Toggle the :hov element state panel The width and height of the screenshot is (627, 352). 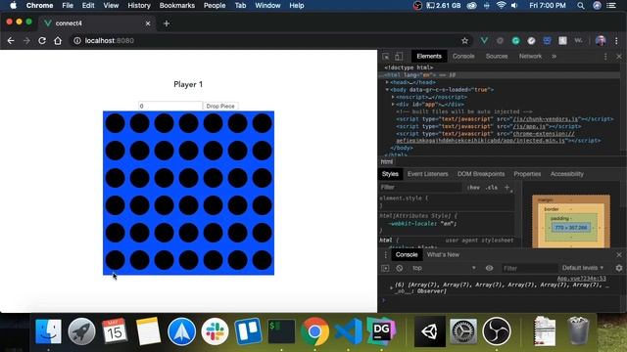[473, 187]
